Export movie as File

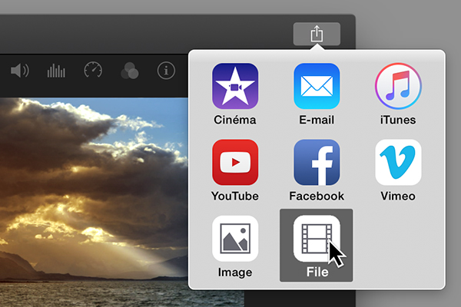317,246
